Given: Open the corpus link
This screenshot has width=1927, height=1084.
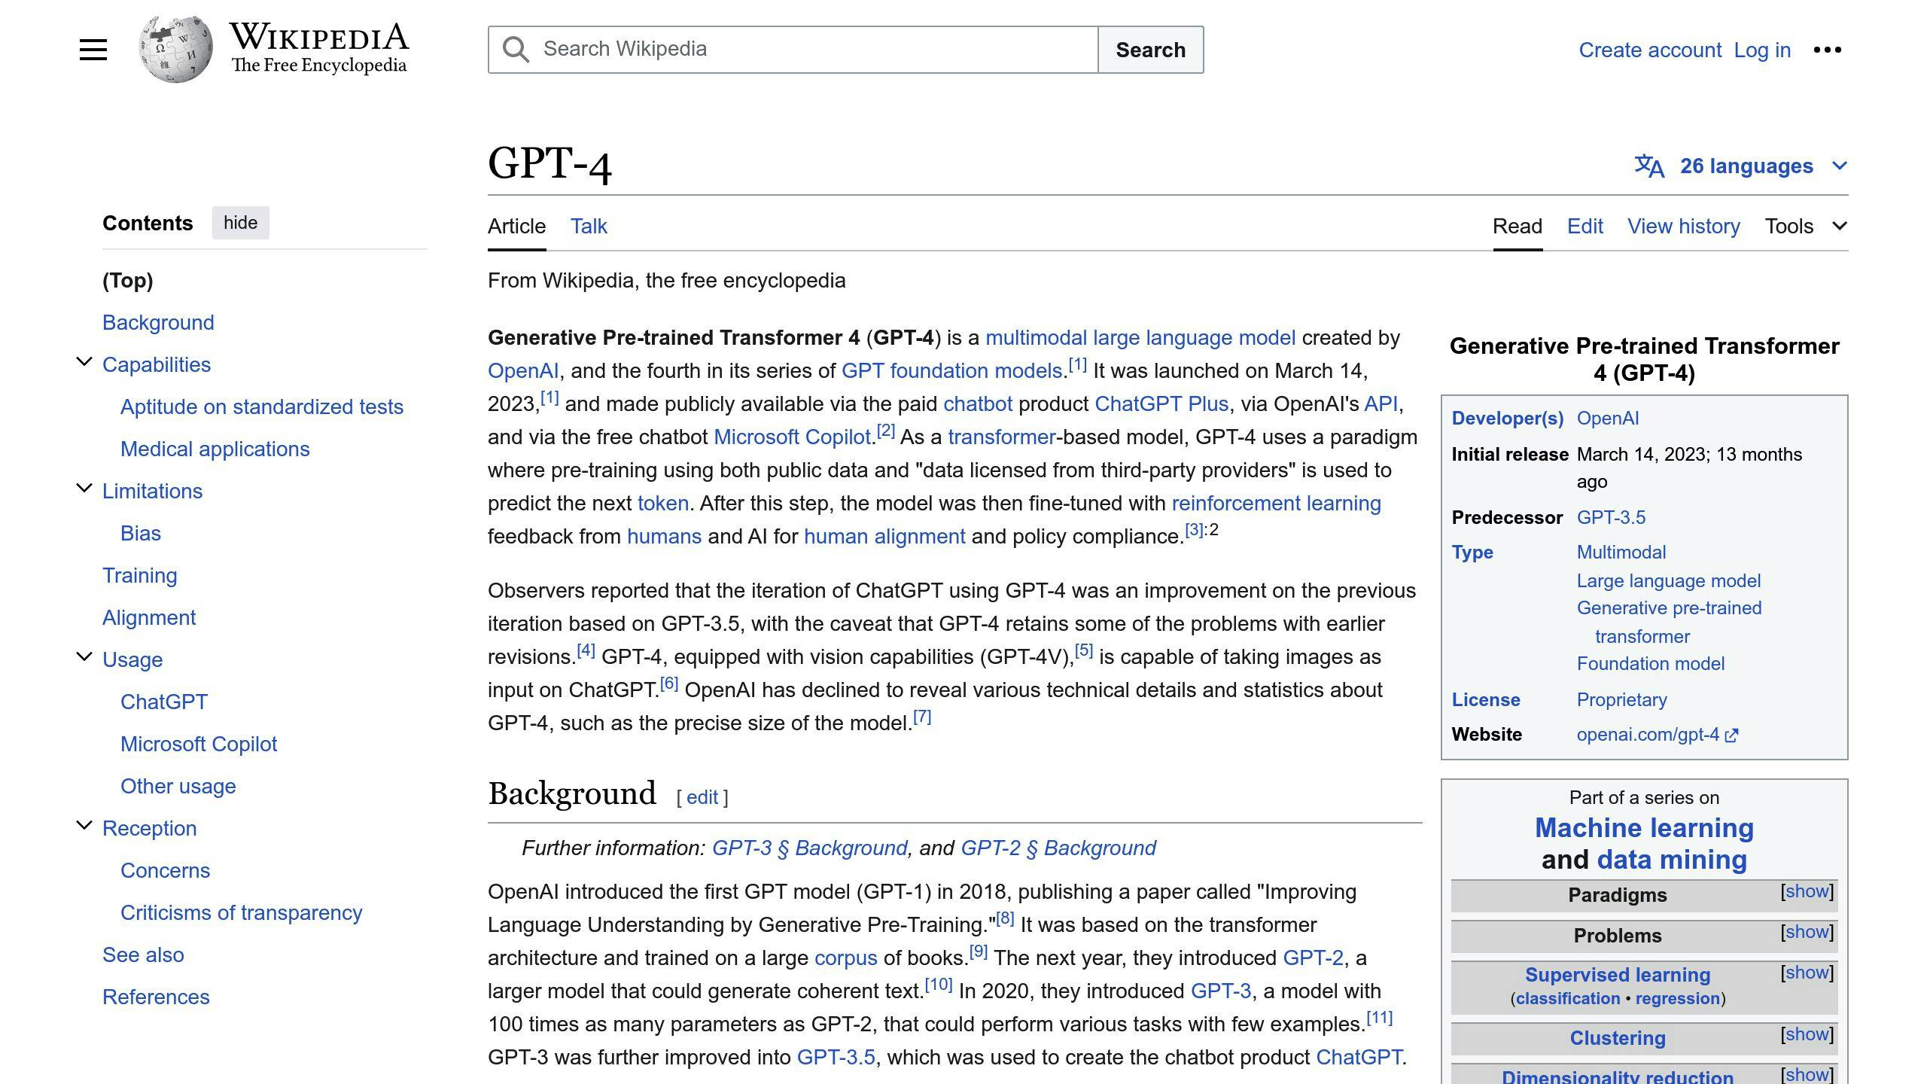Looking at the screenshot, I should point(845,958).
